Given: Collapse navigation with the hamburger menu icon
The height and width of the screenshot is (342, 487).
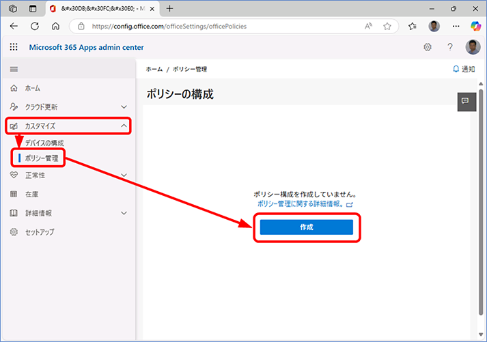Looking at the screenshot, I should [14, 69].
